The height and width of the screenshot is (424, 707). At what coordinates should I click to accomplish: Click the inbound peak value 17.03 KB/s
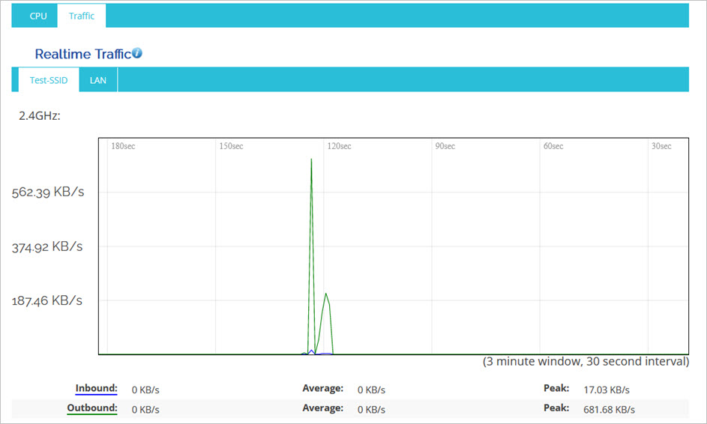click(607, 390)
